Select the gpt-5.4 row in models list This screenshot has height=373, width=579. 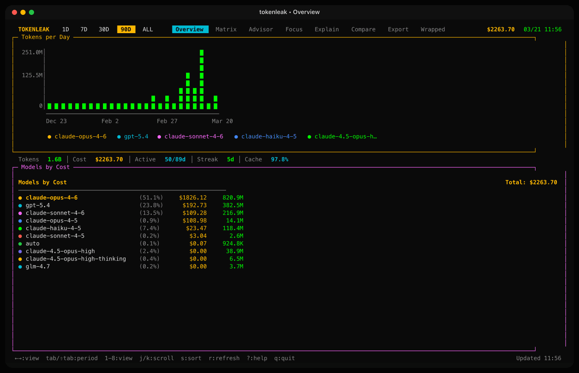tap(131, 205)
